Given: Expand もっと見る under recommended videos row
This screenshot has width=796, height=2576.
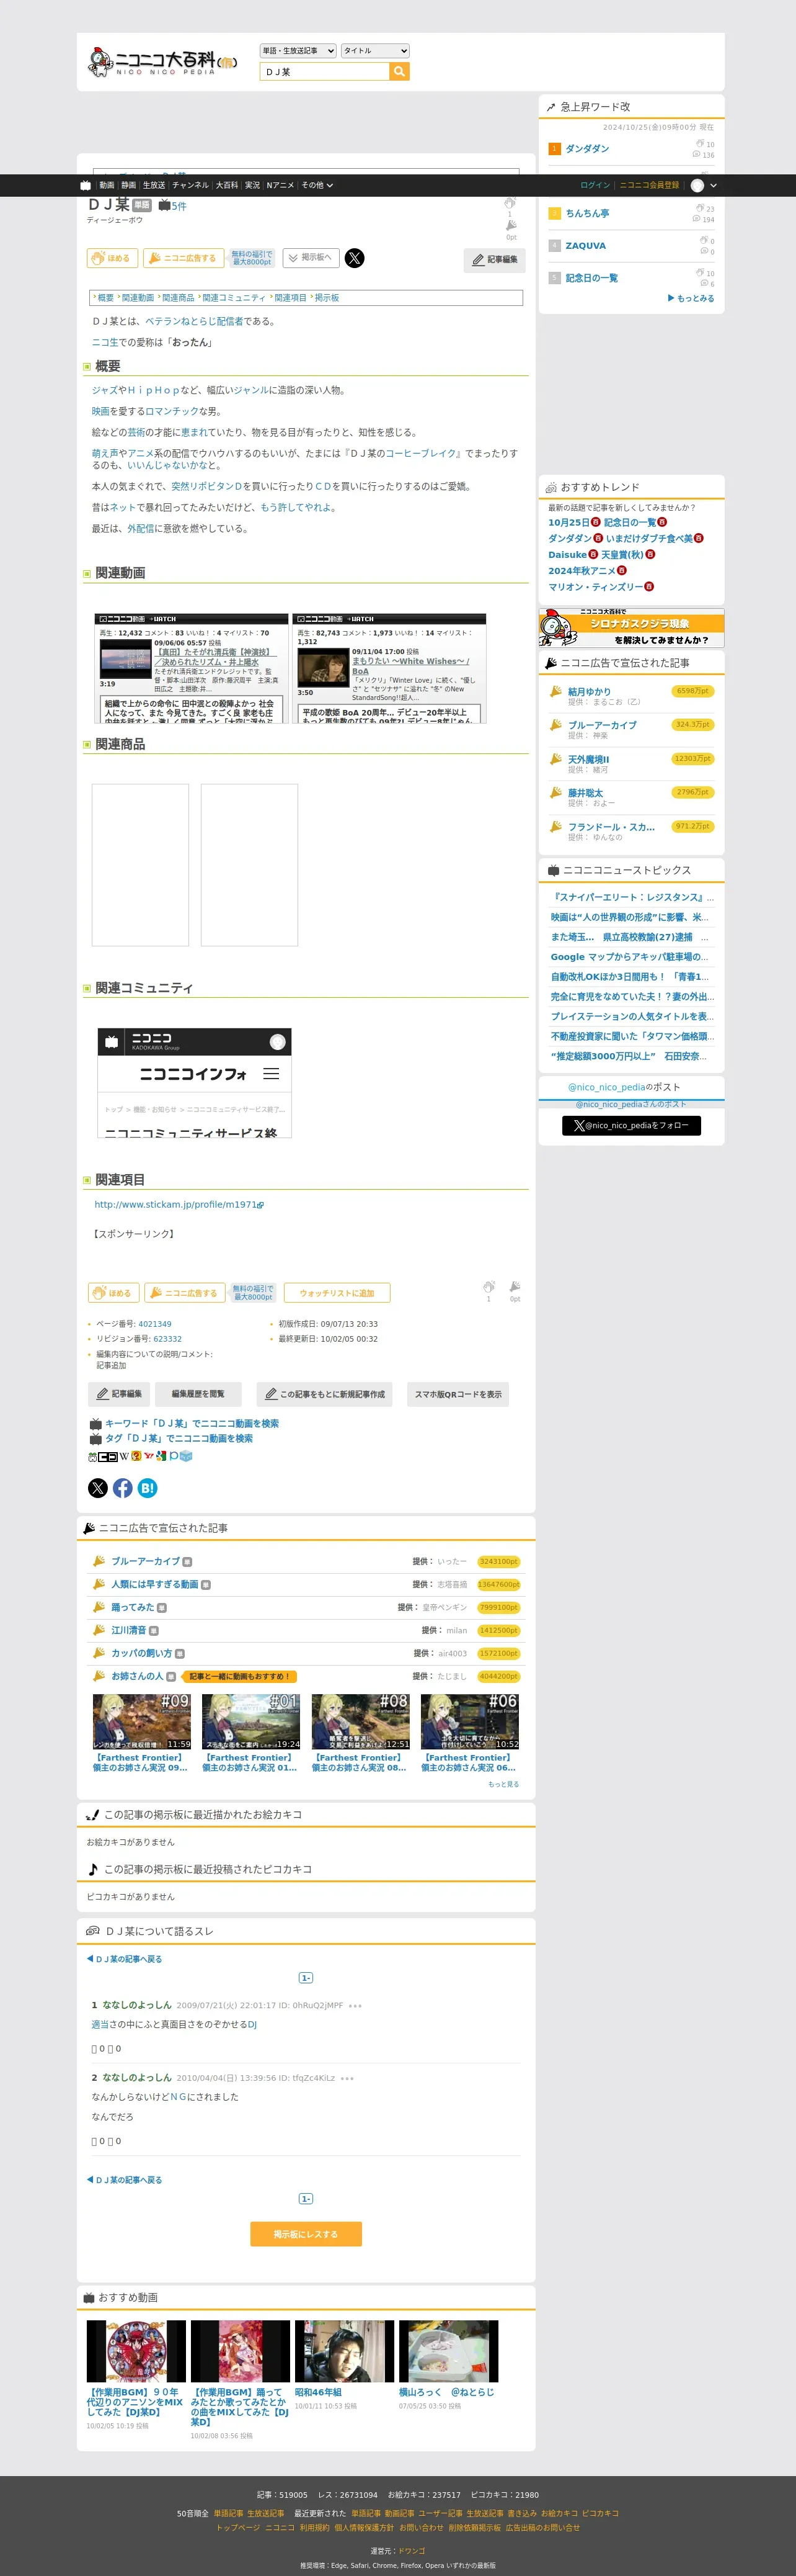Looking at the screenshot, I should (503, 1784).
